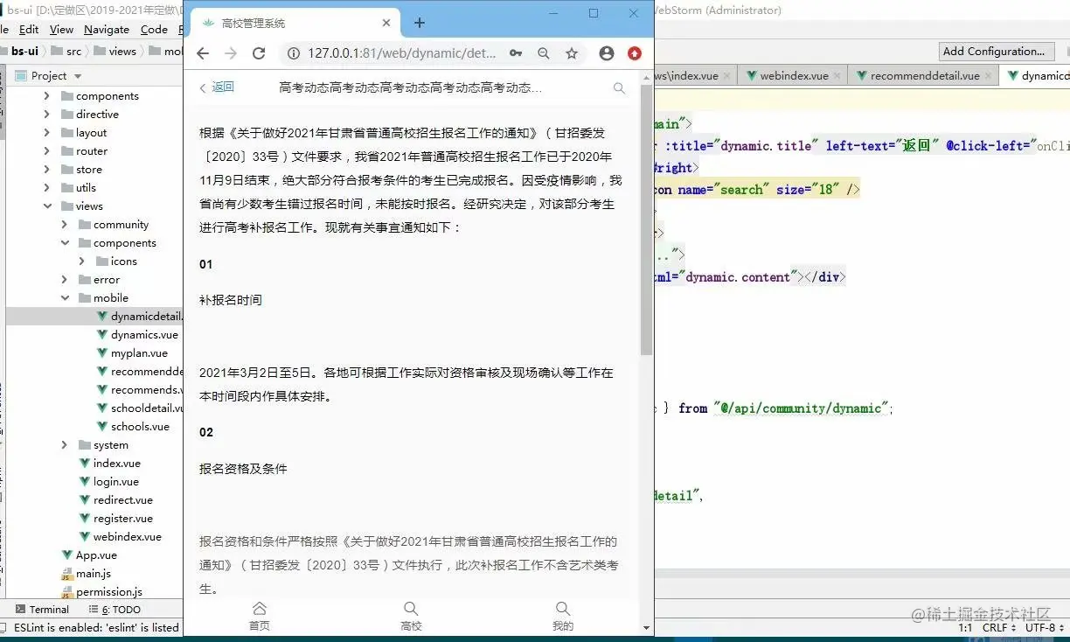The width and height of the screenshot is (1070, 642).
Task: Reload the page in Chrome
Action: point(259,53)
